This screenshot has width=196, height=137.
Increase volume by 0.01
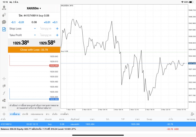(47, 22)
